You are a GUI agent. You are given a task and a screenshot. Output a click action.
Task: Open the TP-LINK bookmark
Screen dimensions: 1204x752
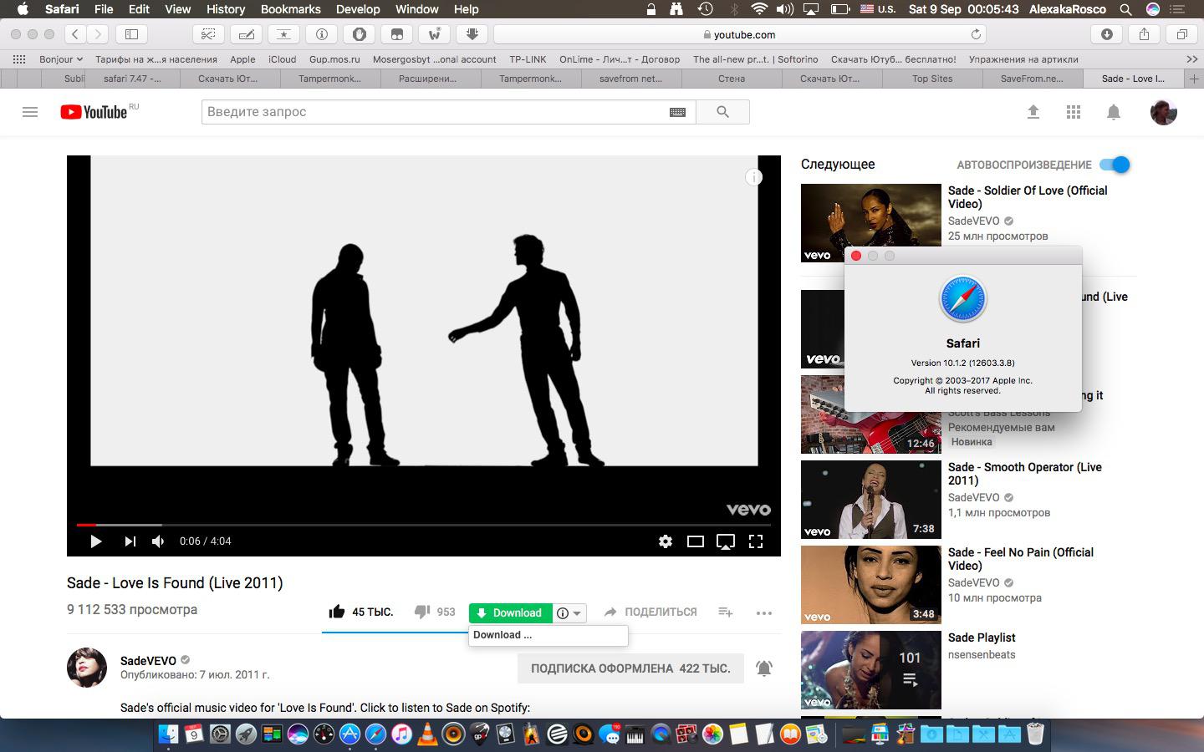pos(528,59)
